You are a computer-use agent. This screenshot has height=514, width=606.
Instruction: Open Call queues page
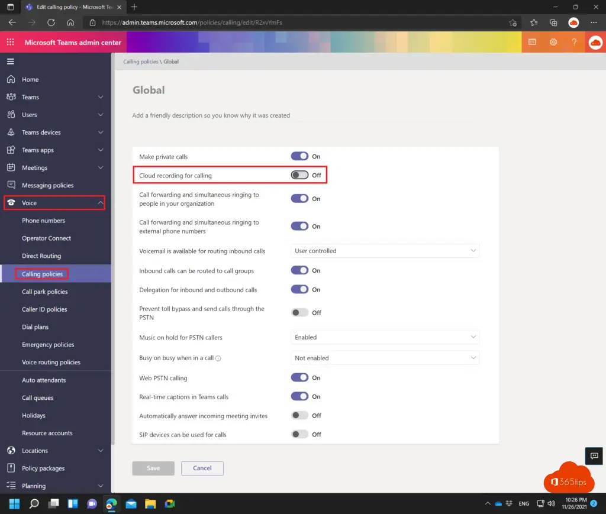37,397
